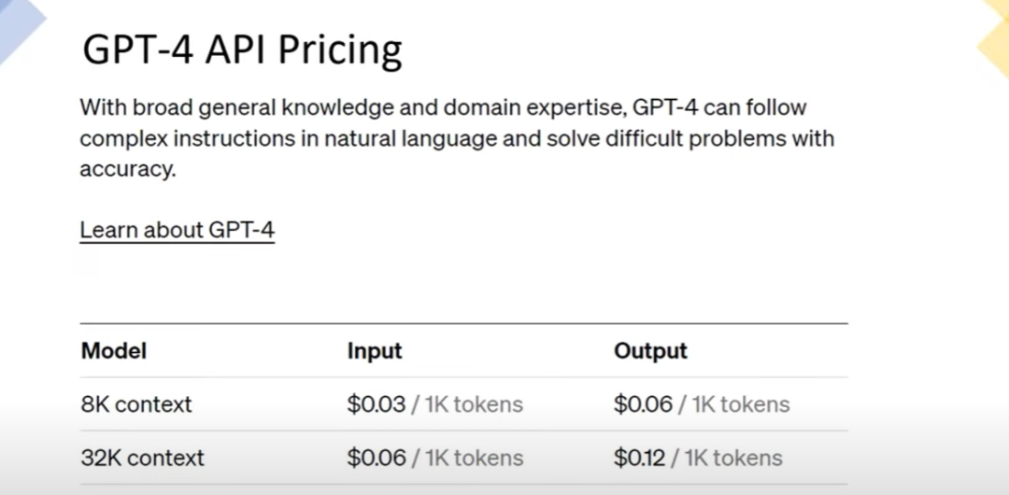Click the GPT-4 API Pricing heading
The width and height of the screenshot is (1009, 495).
(x=242, y=50)
